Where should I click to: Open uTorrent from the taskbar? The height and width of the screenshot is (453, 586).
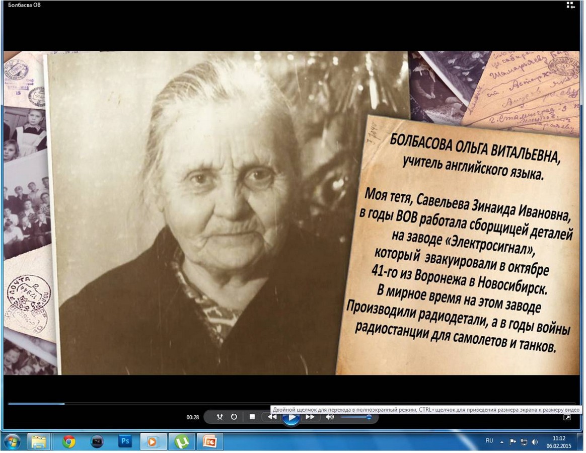pos(181,441)
